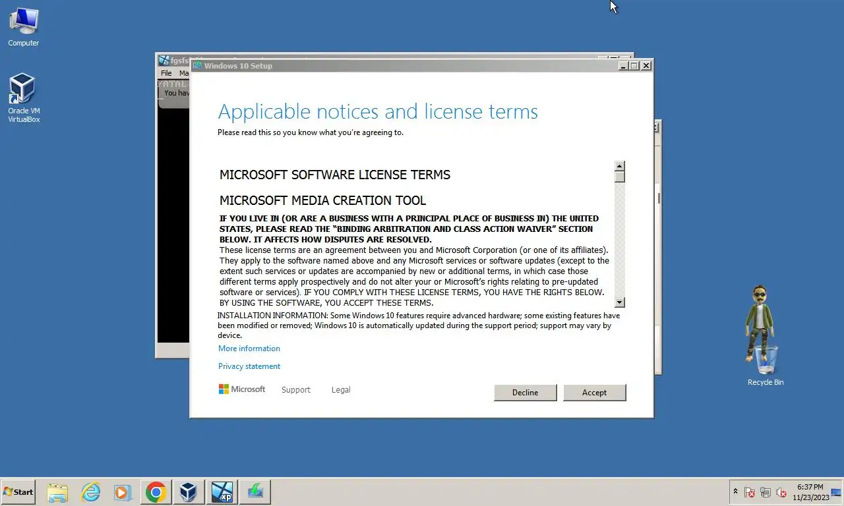Open Google Chrome from taskbar
This screenshot has height=506, width=844.
(x=156, y=492)
